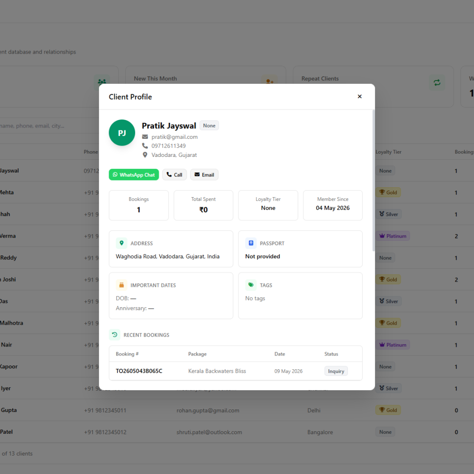Click shruti.patel@outlook.com in background table
474x474 pixels.
(x=209, y=432)
